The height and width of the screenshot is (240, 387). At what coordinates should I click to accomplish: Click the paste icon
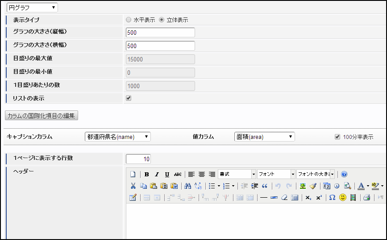click(x=154, y=186)
